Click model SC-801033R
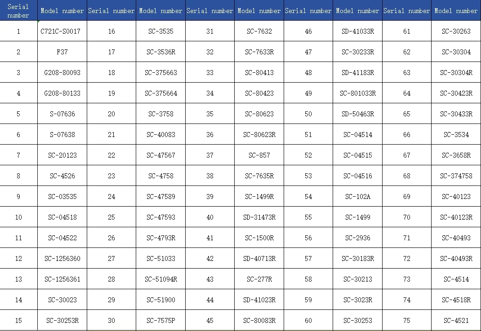This screenshot has height=331, width=481. click(358, 93)
